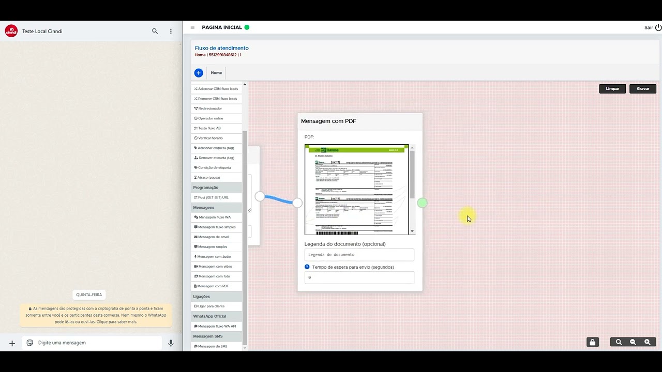This screenshot has width=662, height=372.
Task: Focus the 'Tempo de espera' seconds input
Action: point(359,277)
